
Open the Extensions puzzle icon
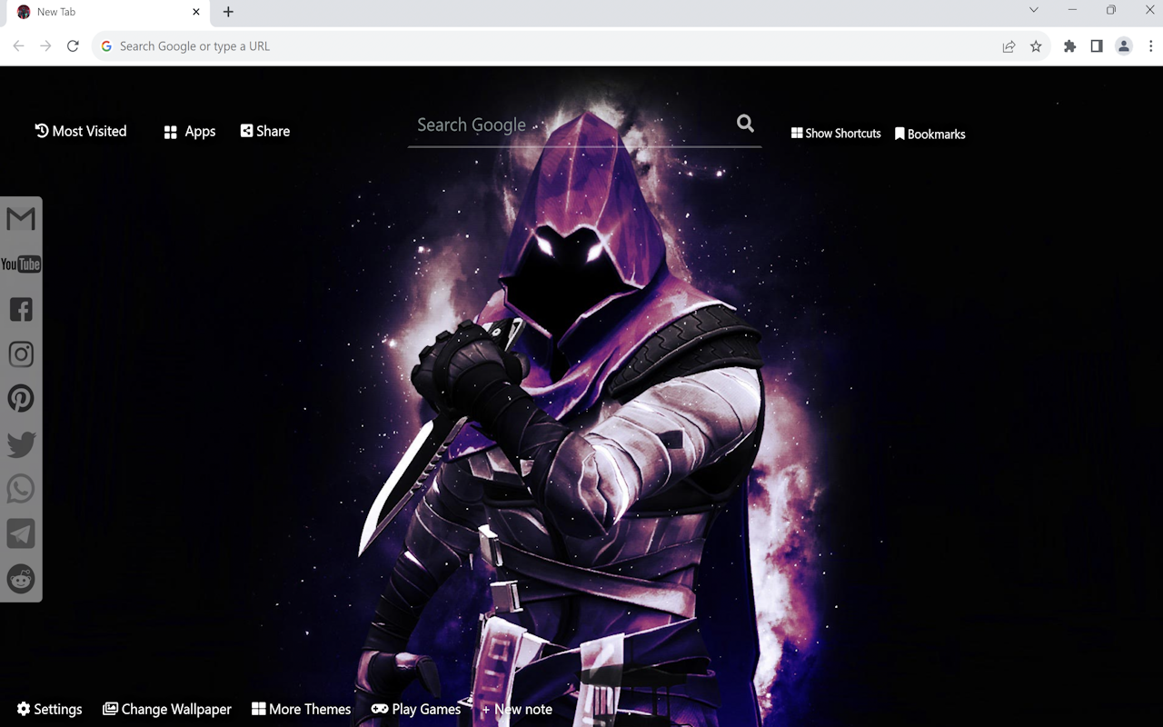(1069, 46)
